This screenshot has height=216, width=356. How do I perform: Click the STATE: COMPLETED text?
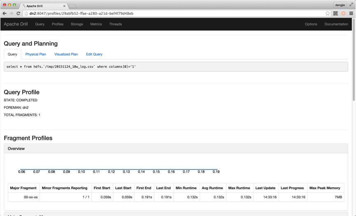coord(21,100)
